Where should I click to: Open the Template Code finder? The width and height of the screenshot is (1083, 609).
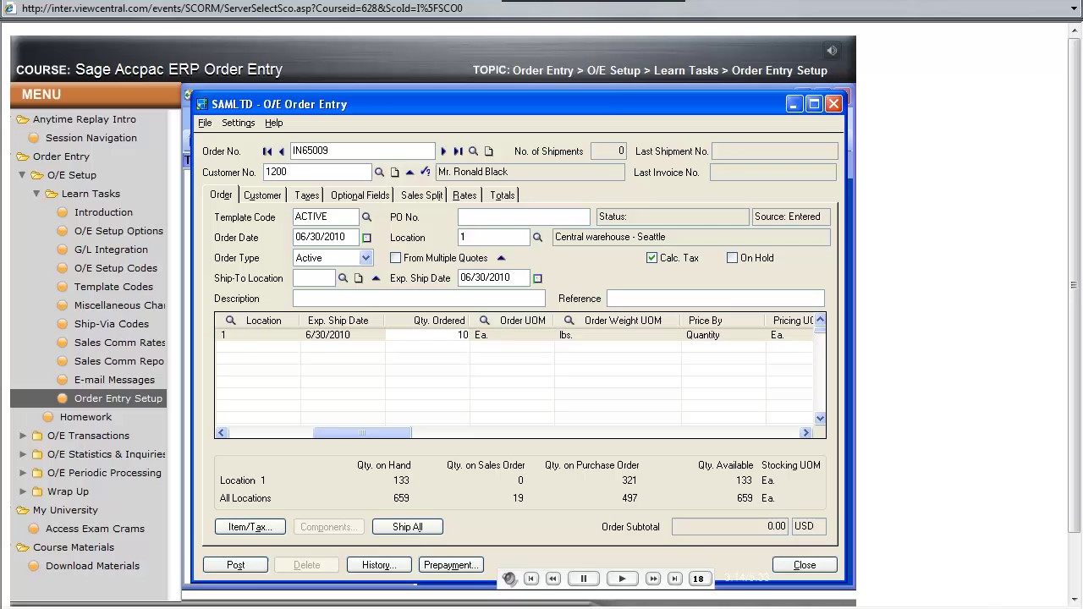coord(366,217)
